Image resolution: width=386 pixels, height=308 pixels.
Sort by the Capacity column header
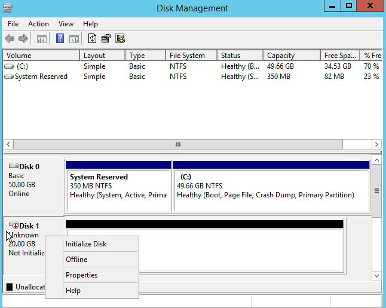click(281, 56)
